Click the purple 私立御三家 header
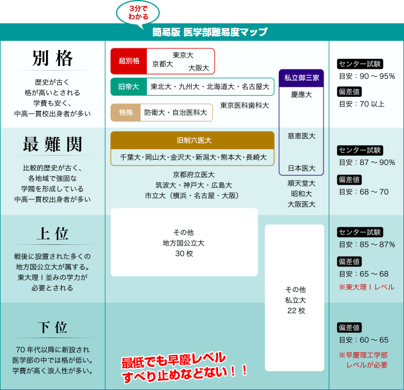Screen dimensions: 404x390 tap(301, 78)
